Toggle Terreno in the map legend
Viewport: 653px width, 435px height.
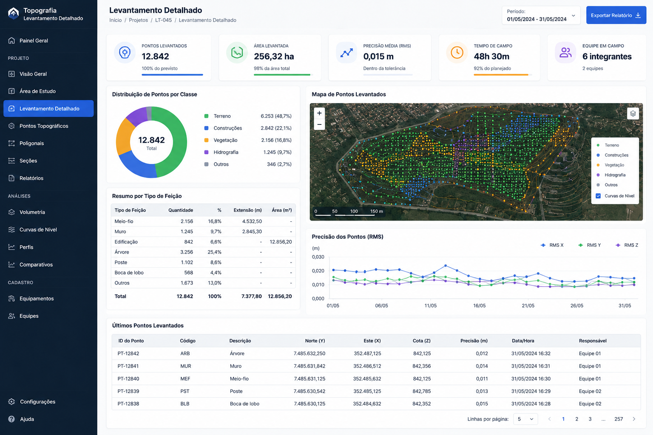coord(608,145)
